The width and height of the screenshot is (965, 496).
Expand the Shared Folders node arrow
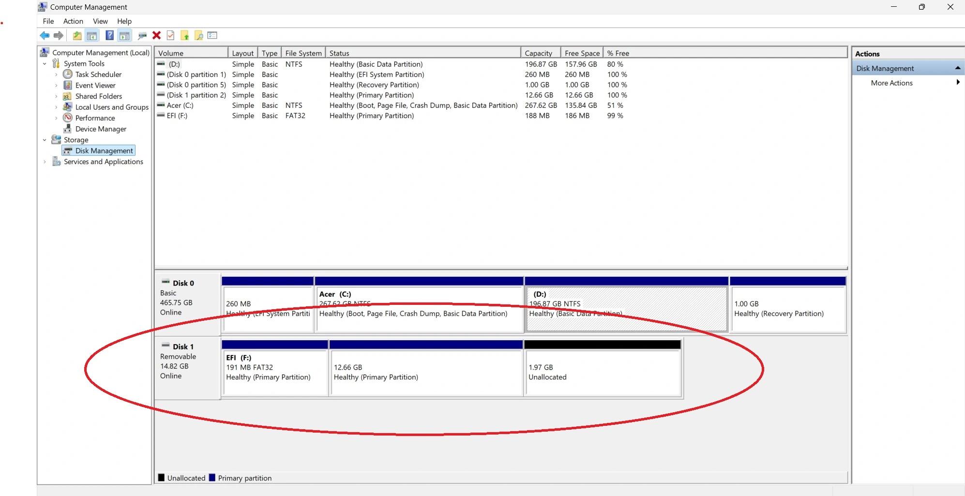[x=56, y=96]
